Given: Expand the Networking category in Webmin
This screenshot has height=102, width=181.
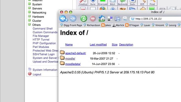Looking at the screenshot, I should [x=29, y=12].
